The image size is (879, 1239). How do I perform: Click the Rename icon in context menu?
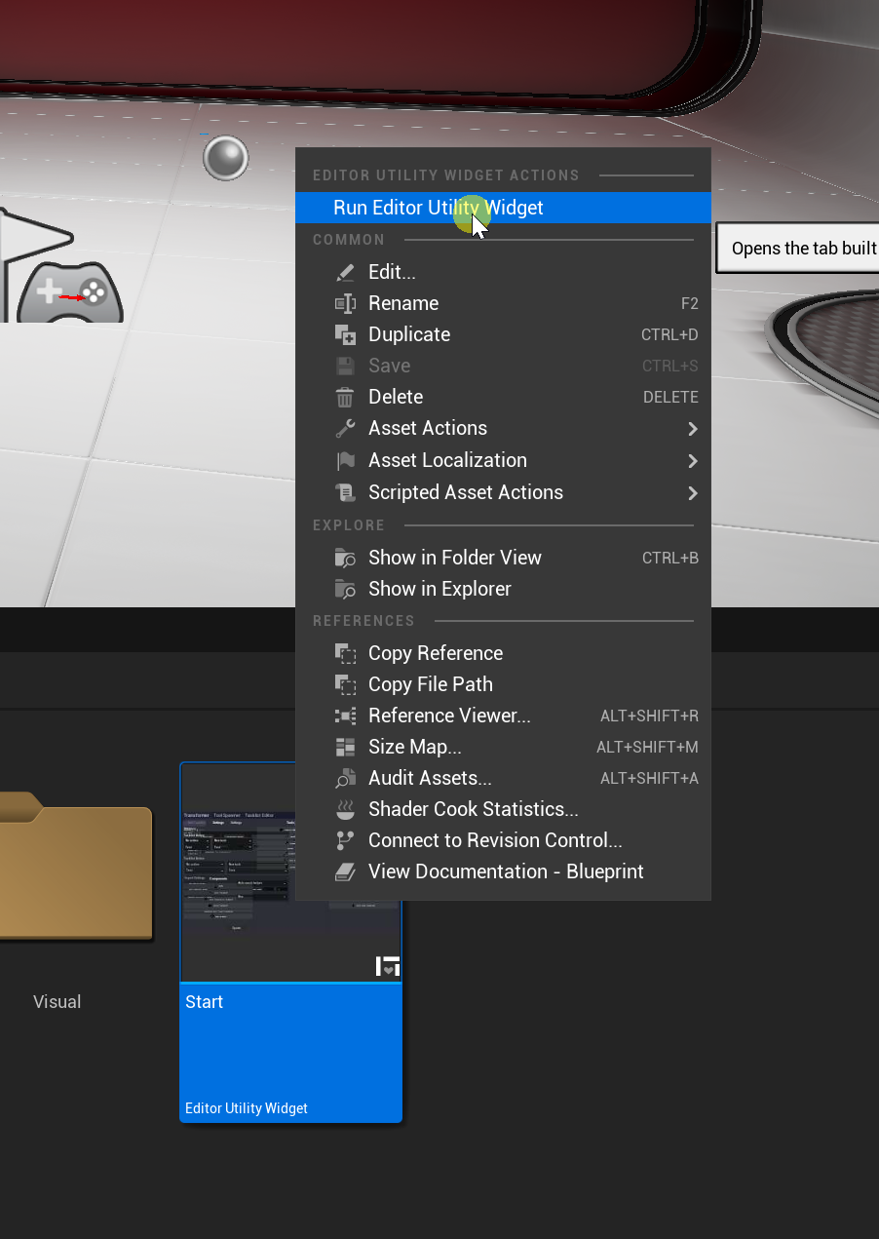345,304
